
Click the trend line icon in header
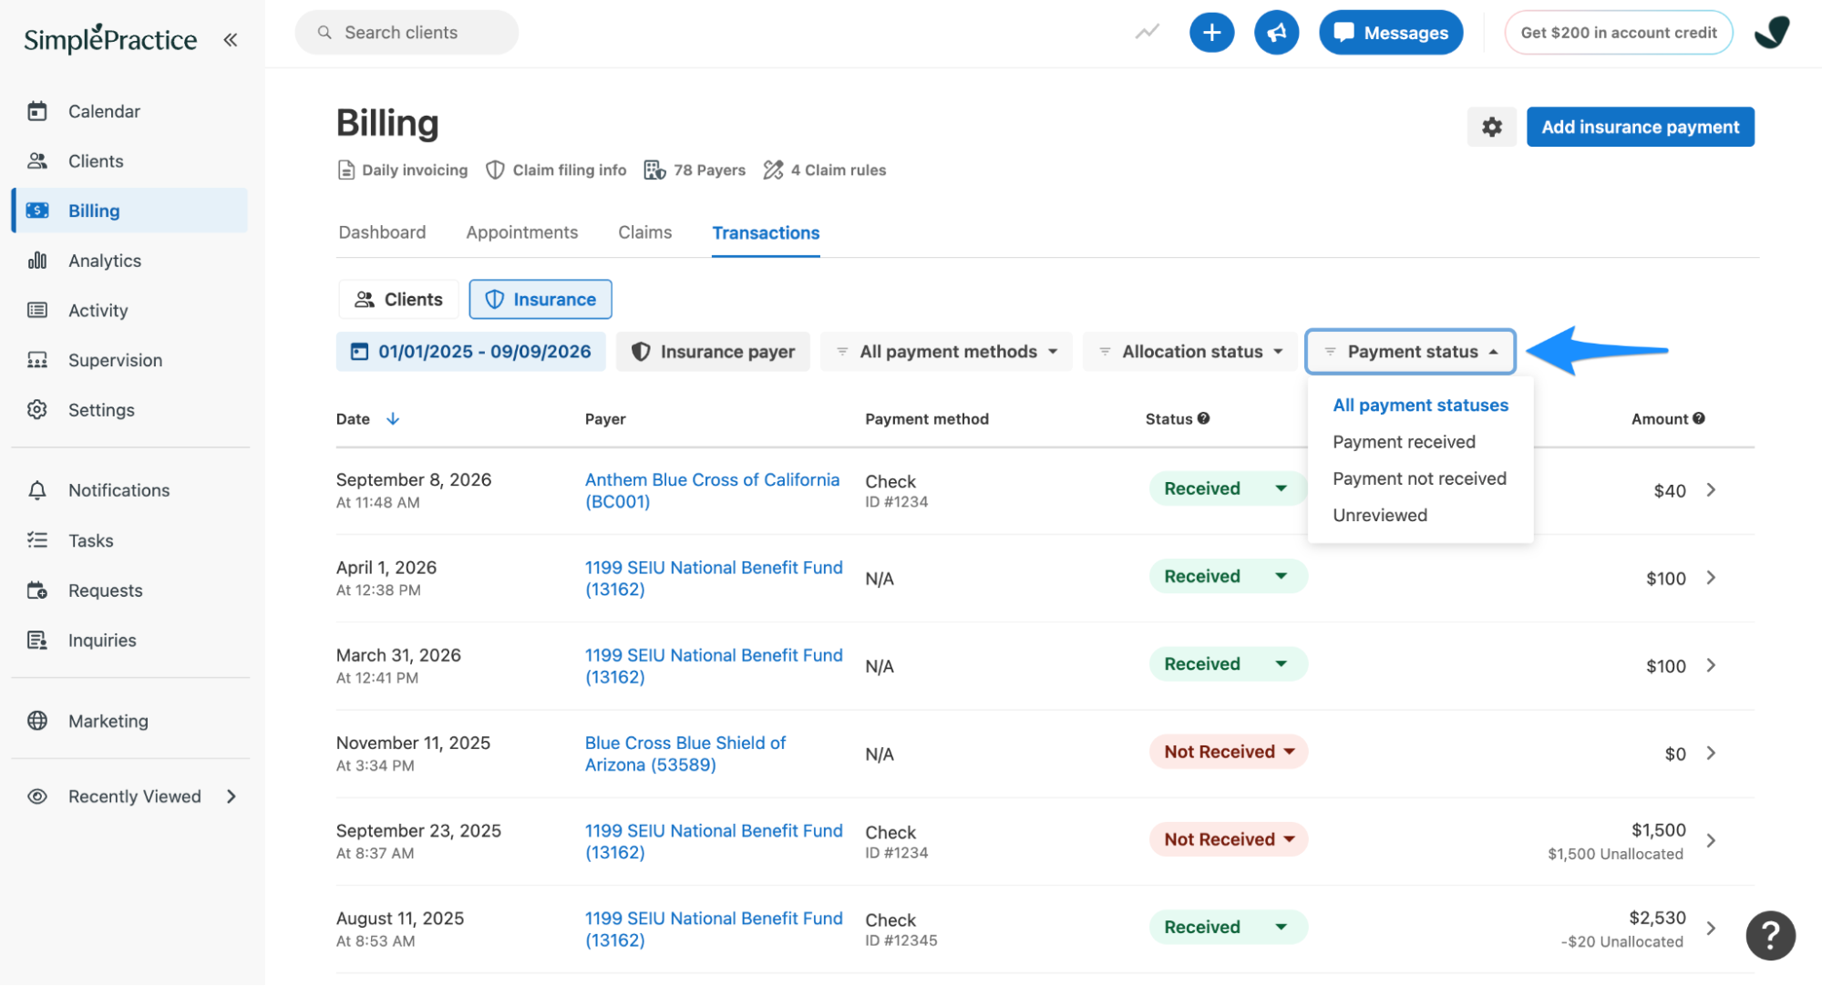pos(1147,33)
